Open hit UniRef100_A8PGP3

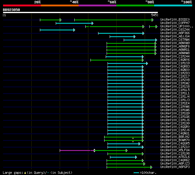pyautogui.click(x=175, y=167)
